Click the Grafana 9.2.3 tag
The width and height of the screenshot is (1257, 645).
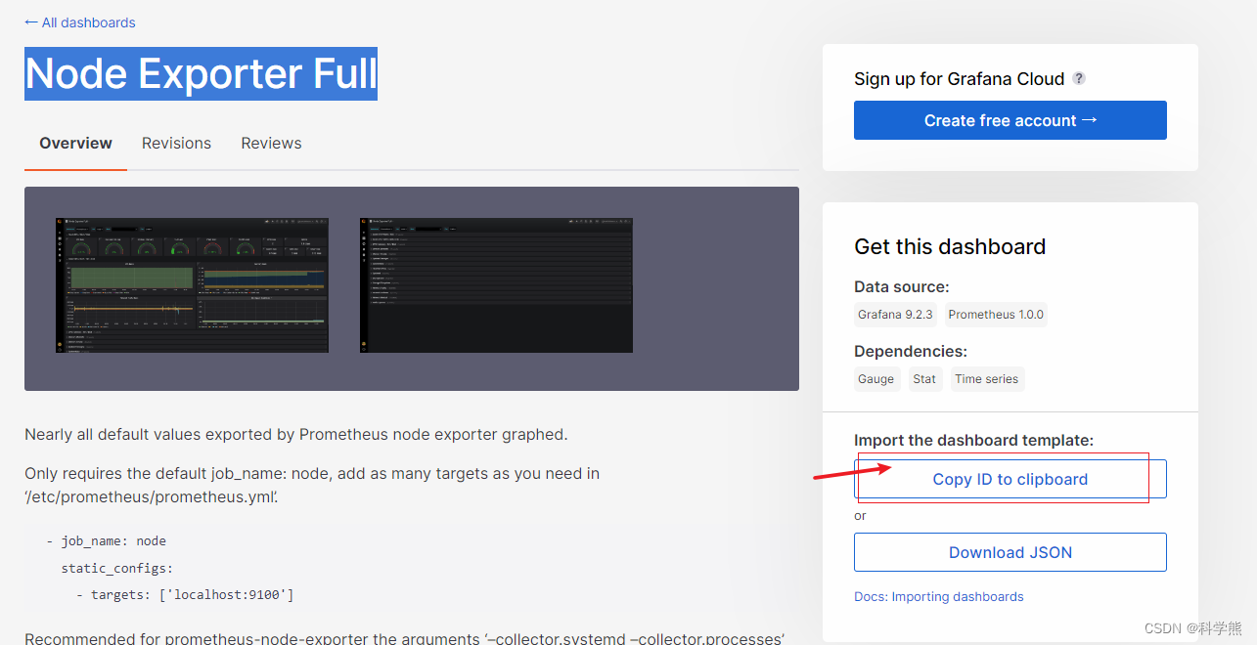895,315
